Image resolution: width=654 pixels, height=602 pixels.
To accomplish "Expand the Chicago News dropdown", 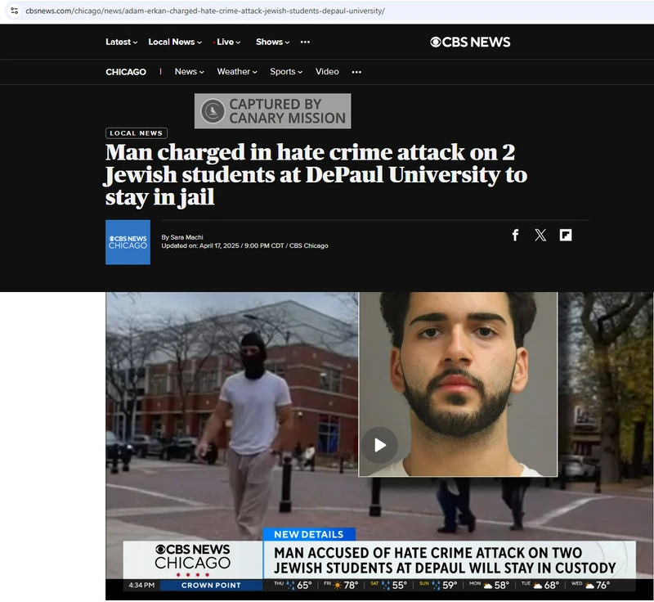I will (190, 72).
